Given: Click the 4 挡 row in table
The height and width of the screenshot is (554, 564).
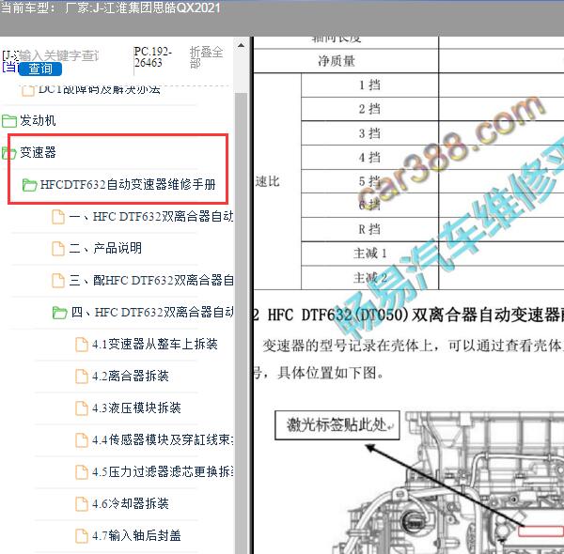Looking at the screenshot, I should (369, 158).
